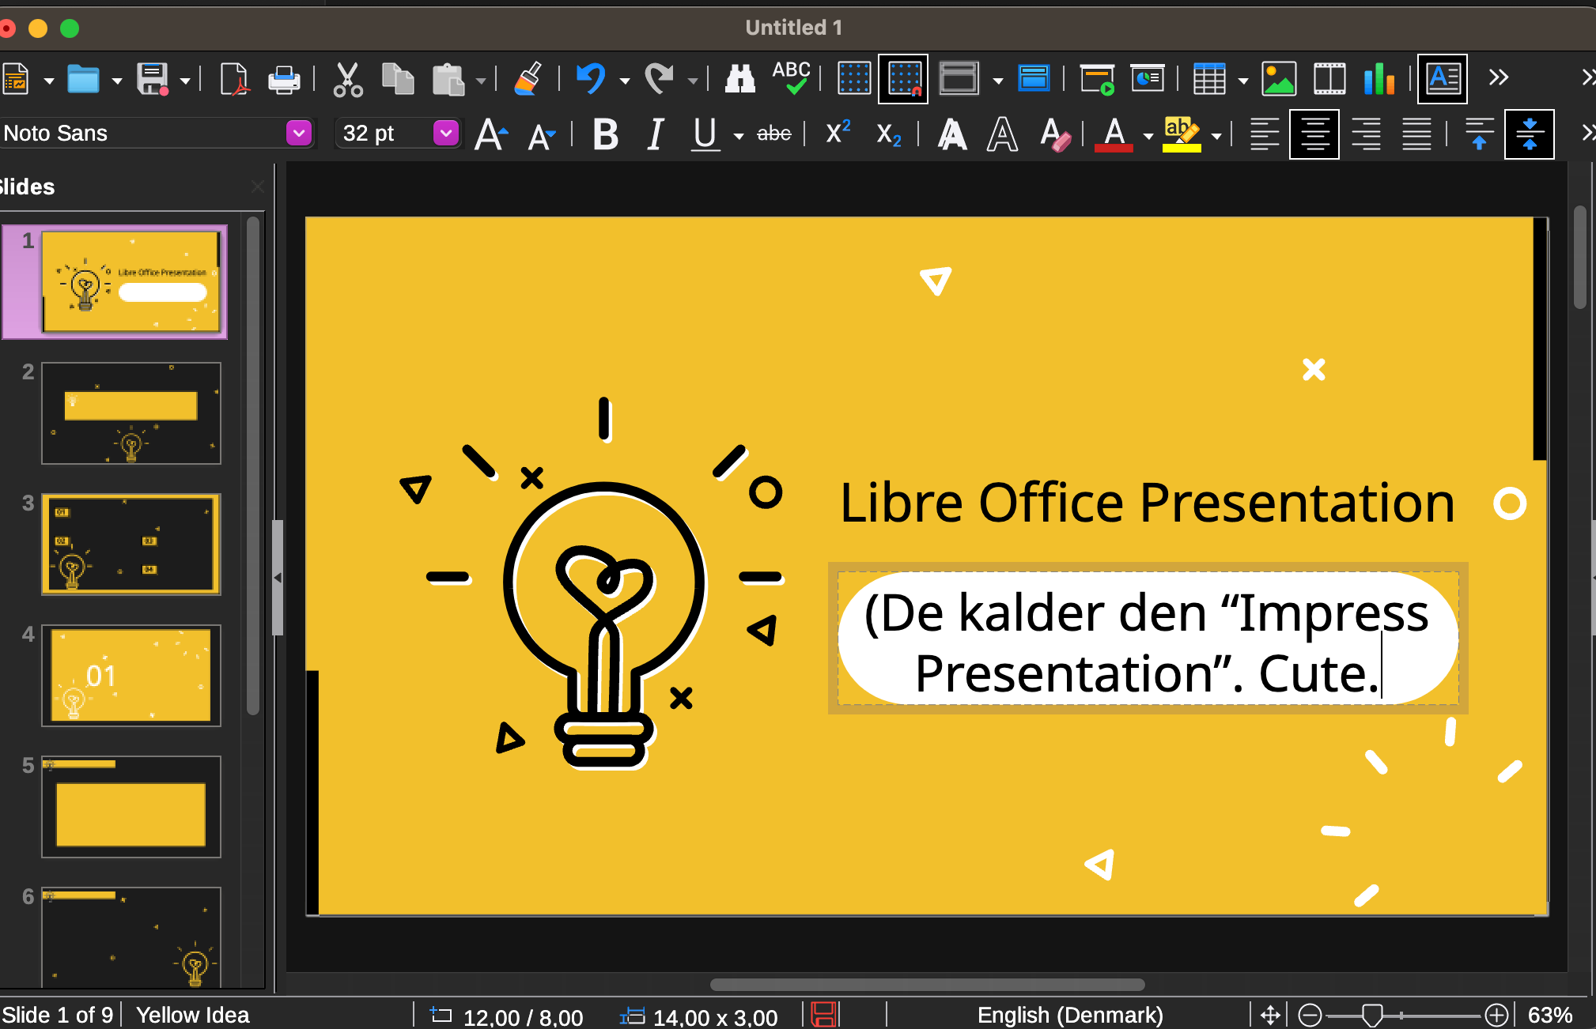Start slideshow from first slide
Viewport: 1596px width, 1029px height.
[x=1097, y=79]
